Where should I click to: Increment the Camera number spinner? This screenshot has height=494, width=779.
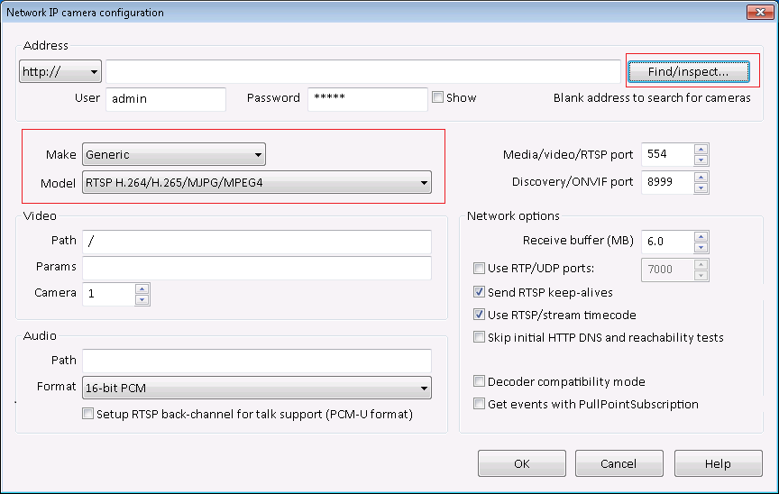click(142, 288)
